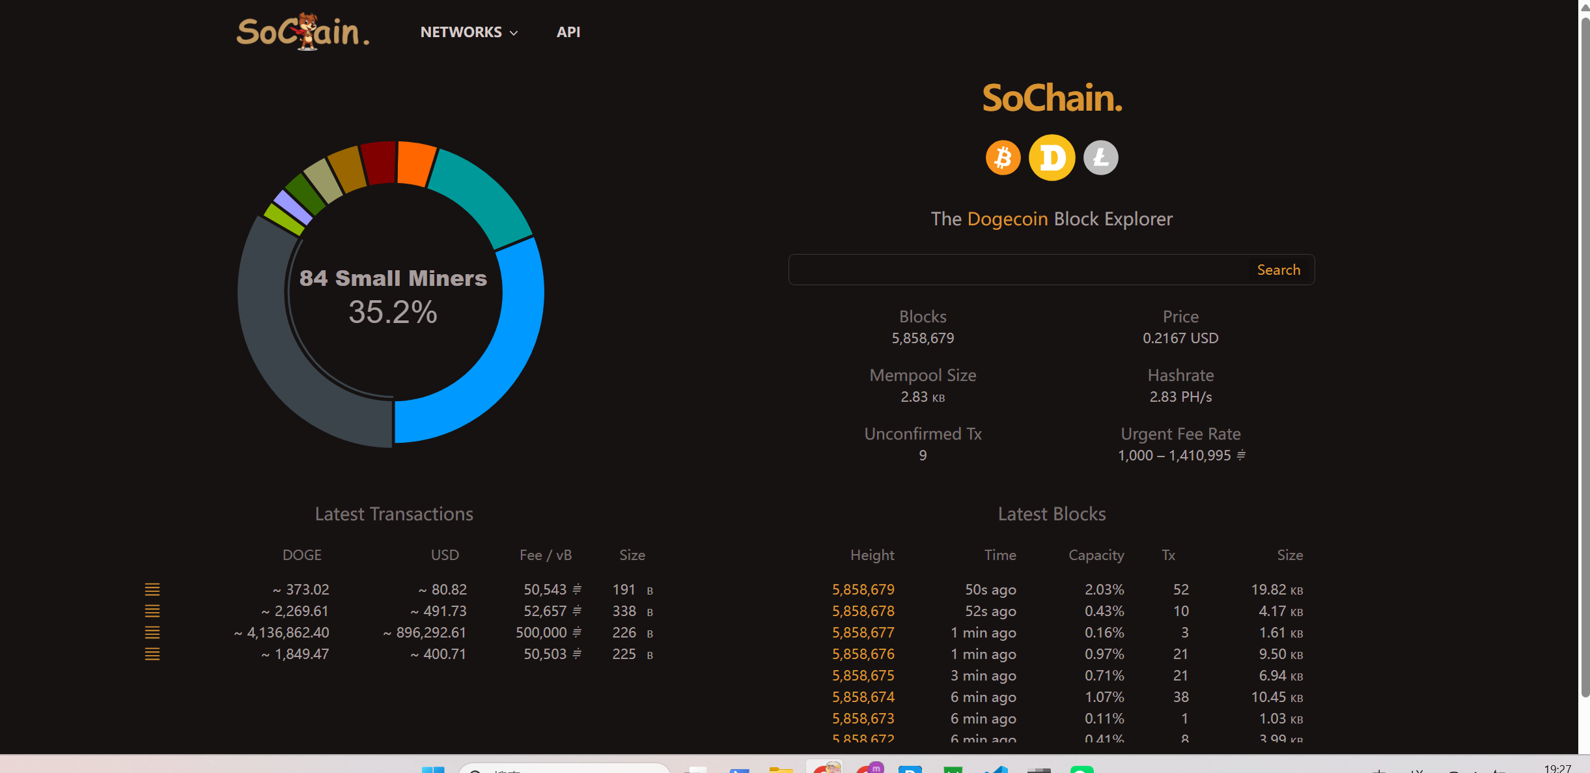Click the Hashrate value 2.83 PH/s

(x=1180, y=397)
